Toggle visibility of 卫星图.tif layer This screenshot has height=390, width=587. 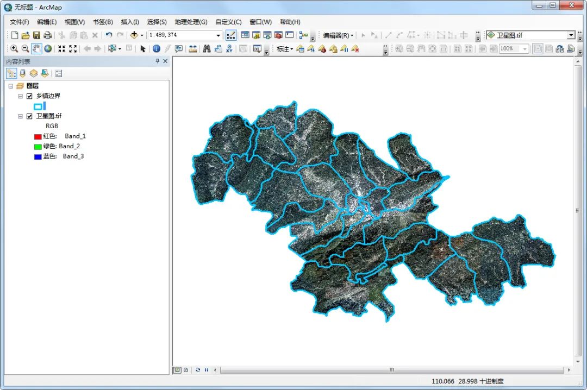pyautogui.click(x=29, y=116)
